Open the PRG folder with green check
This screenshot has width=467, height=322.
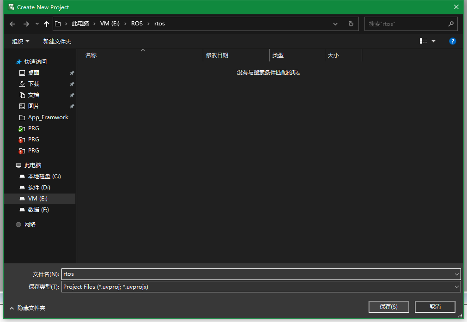click(x=34, y=128)
